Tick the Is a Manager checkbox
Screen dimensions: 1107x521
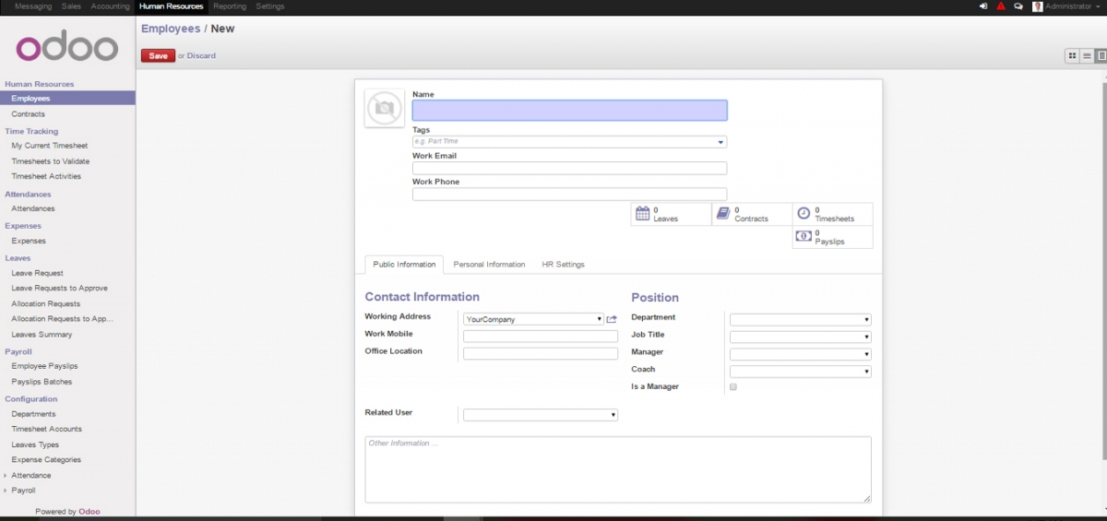(x=733, y=387)
